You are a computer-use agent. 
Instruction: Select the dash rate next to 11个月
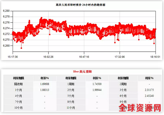(x=97, y=108)
